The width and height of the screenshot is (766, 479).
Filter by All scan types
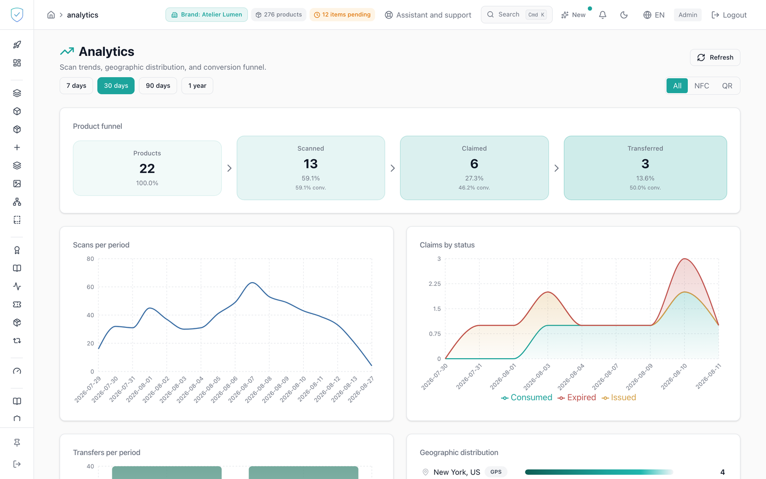677,86
